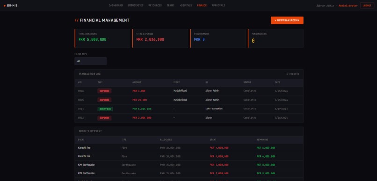Click the Procurement summary card
377x181 pixels.
pyautogui.click(x=218, y=38)
